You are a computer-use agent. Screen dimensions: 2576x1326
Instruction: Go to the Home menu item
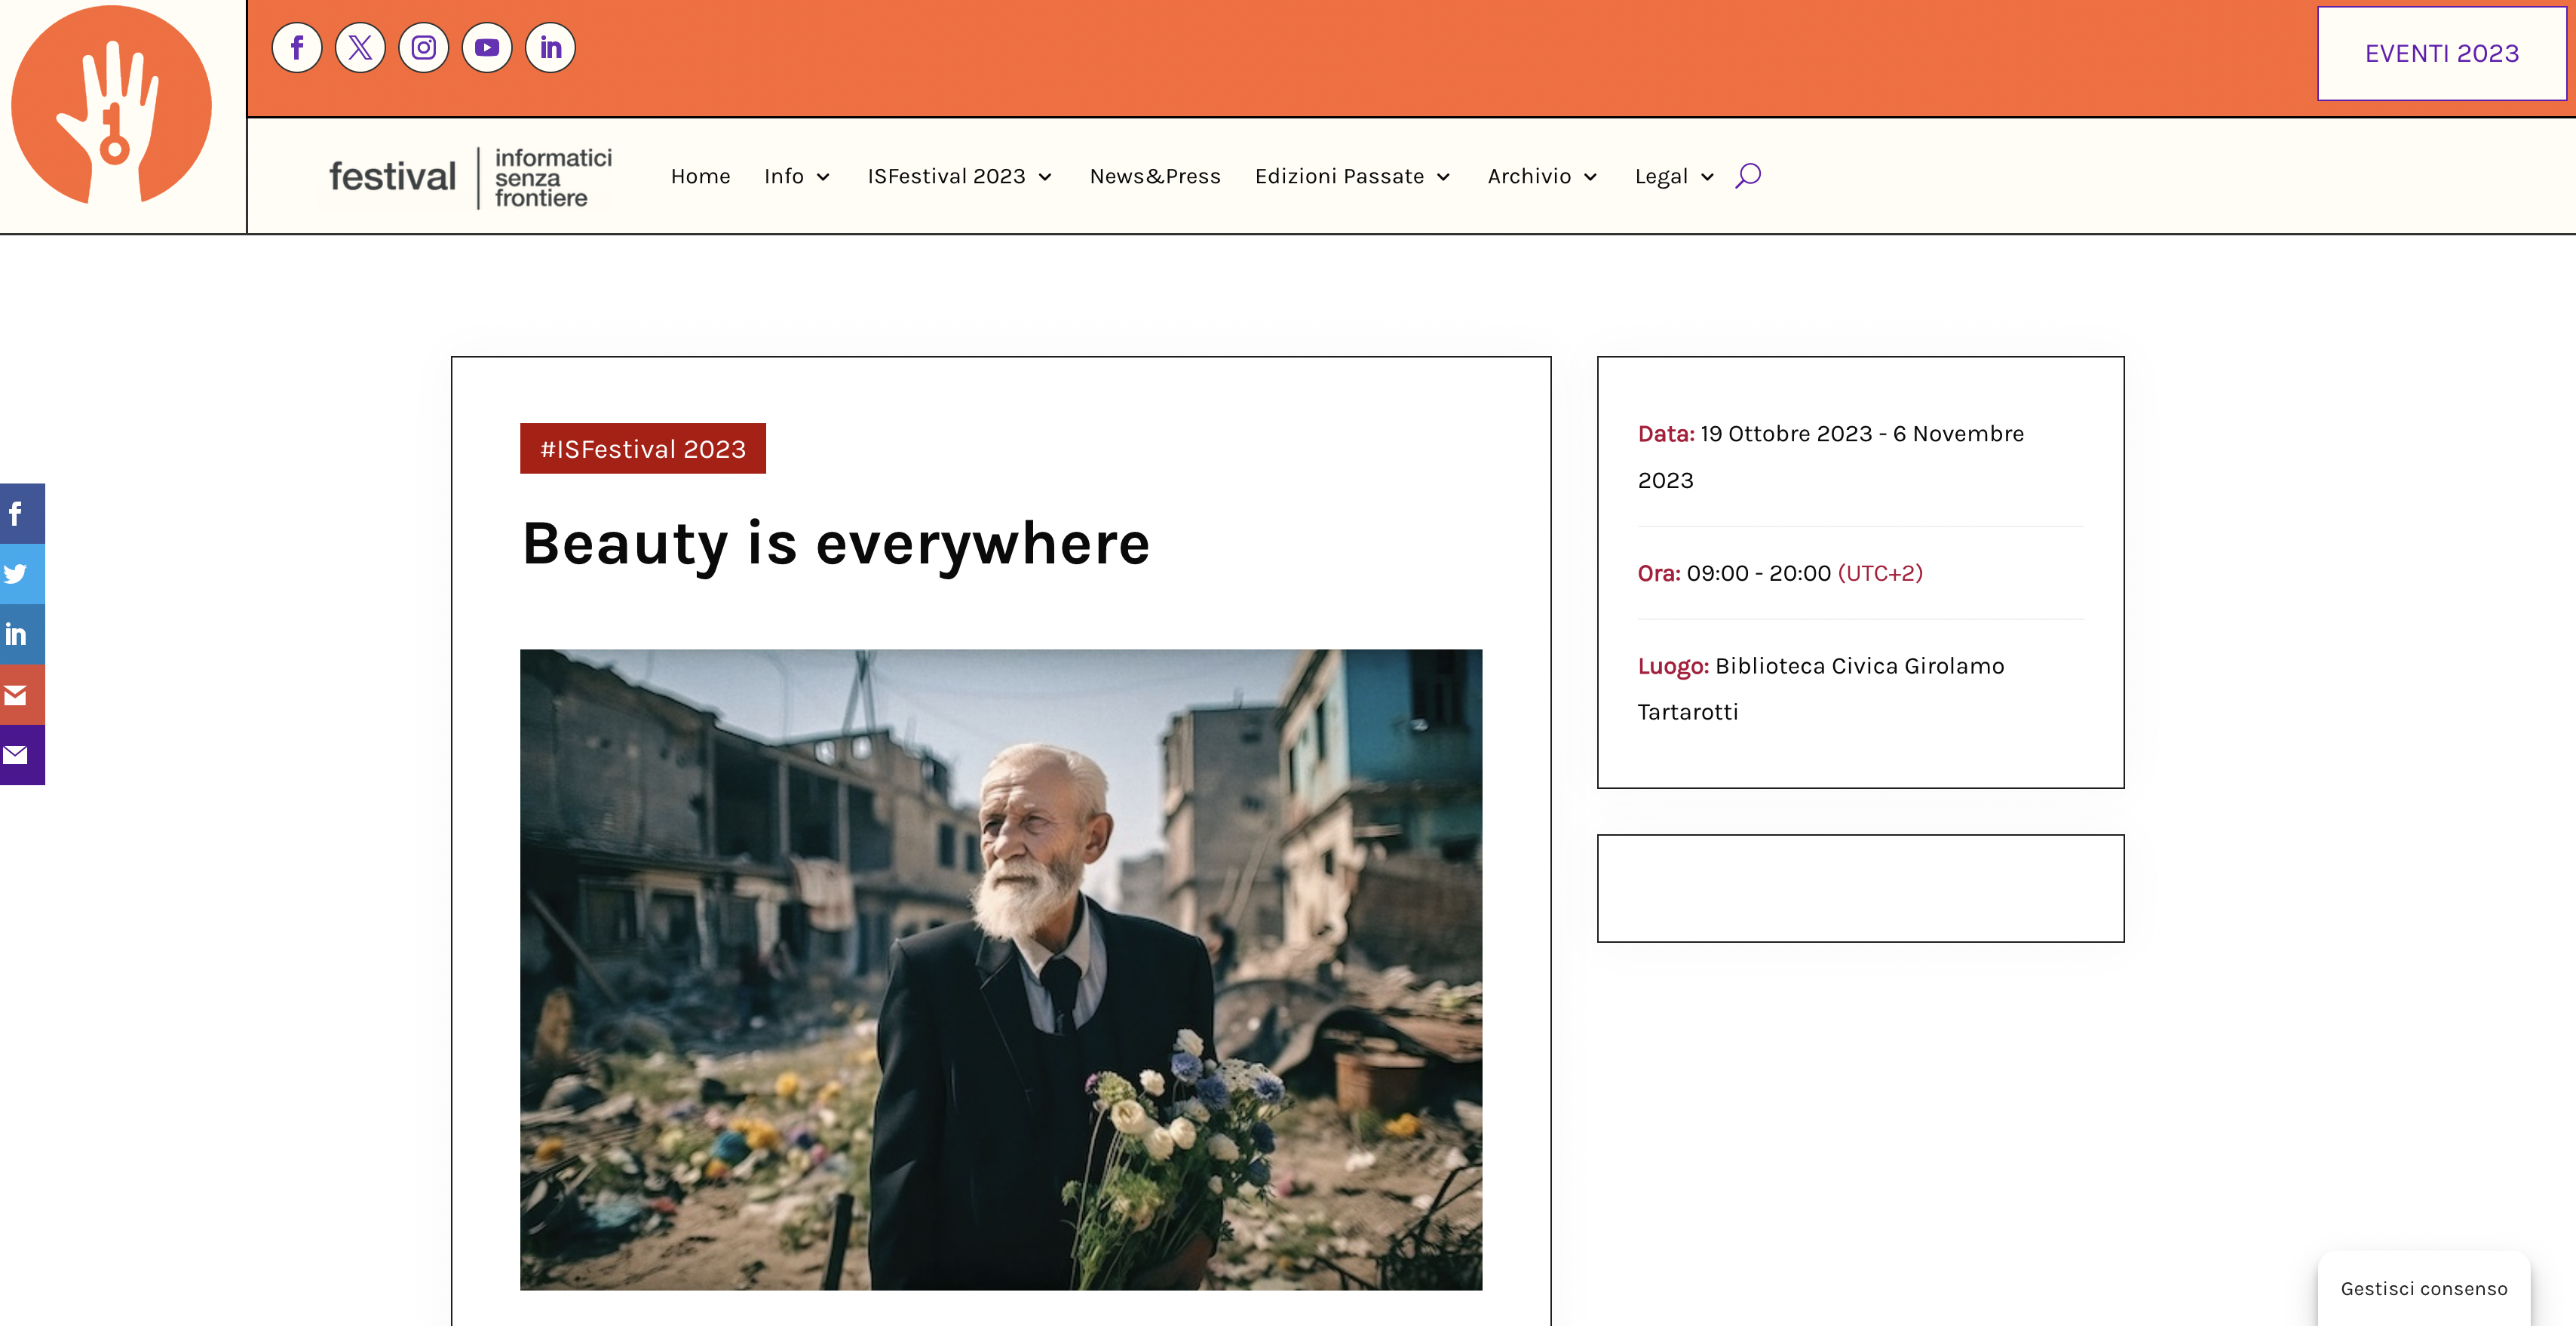tap(700, 176)
